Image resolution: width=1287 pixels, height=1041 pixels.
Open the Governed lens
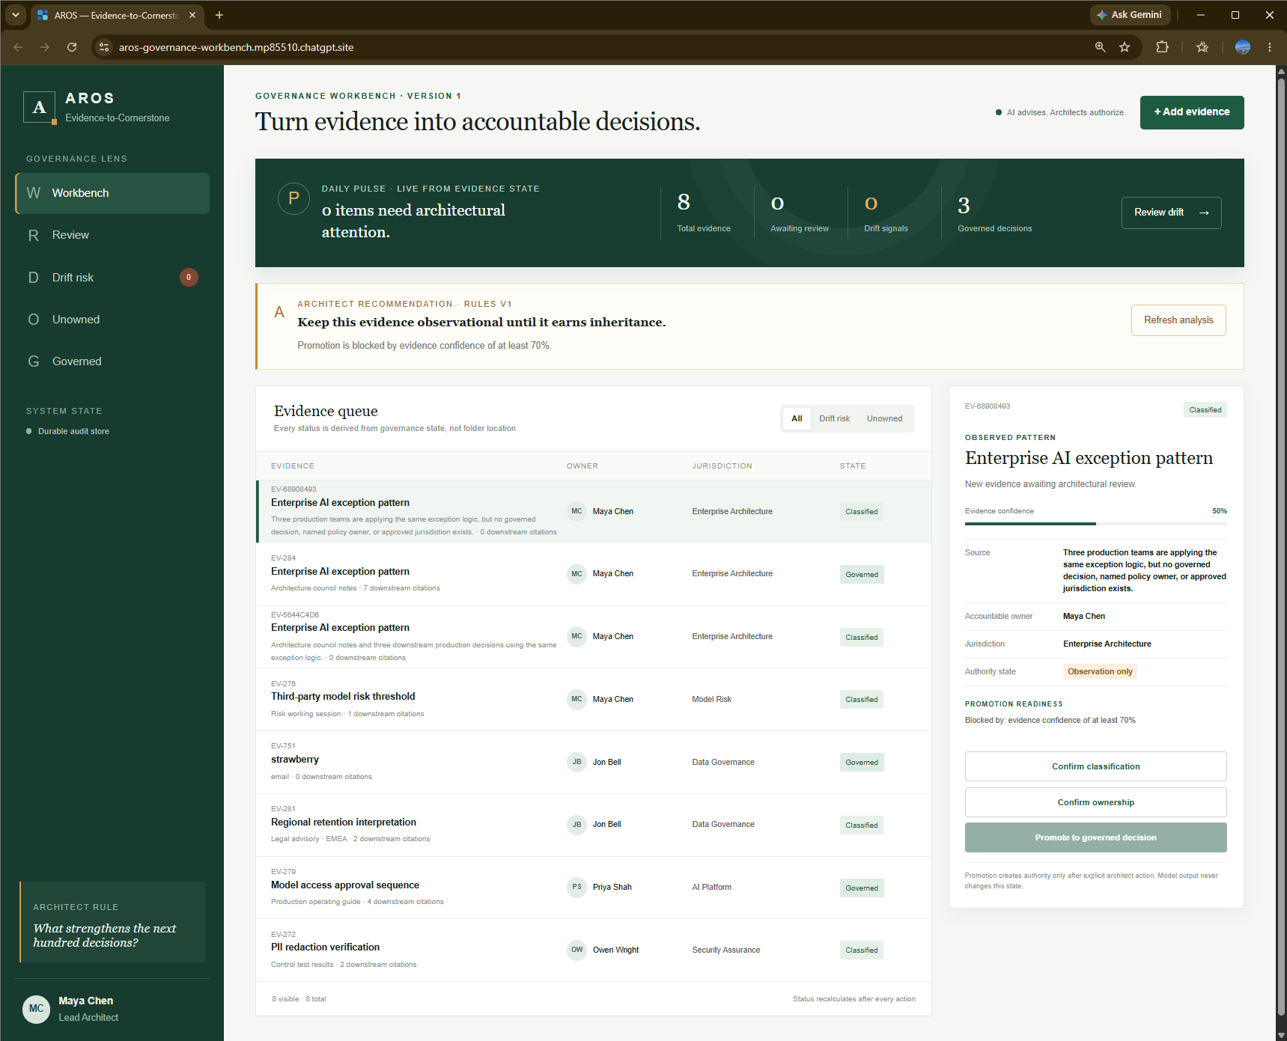112,361
